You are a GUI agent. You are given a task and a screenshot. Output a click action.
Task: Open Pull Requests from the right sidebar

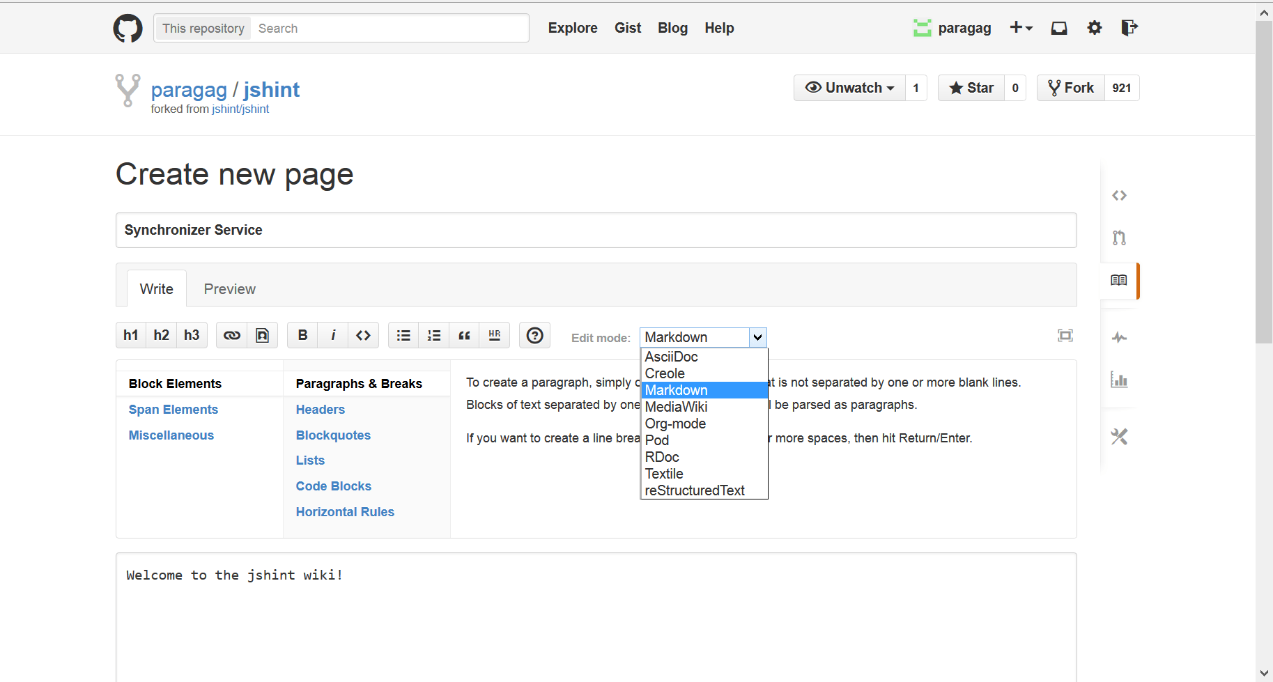[x=1118, y=238]
